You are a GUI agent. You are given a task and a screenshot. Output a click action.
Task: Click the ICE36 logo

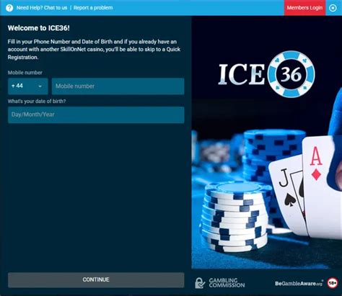pos(266,74)
